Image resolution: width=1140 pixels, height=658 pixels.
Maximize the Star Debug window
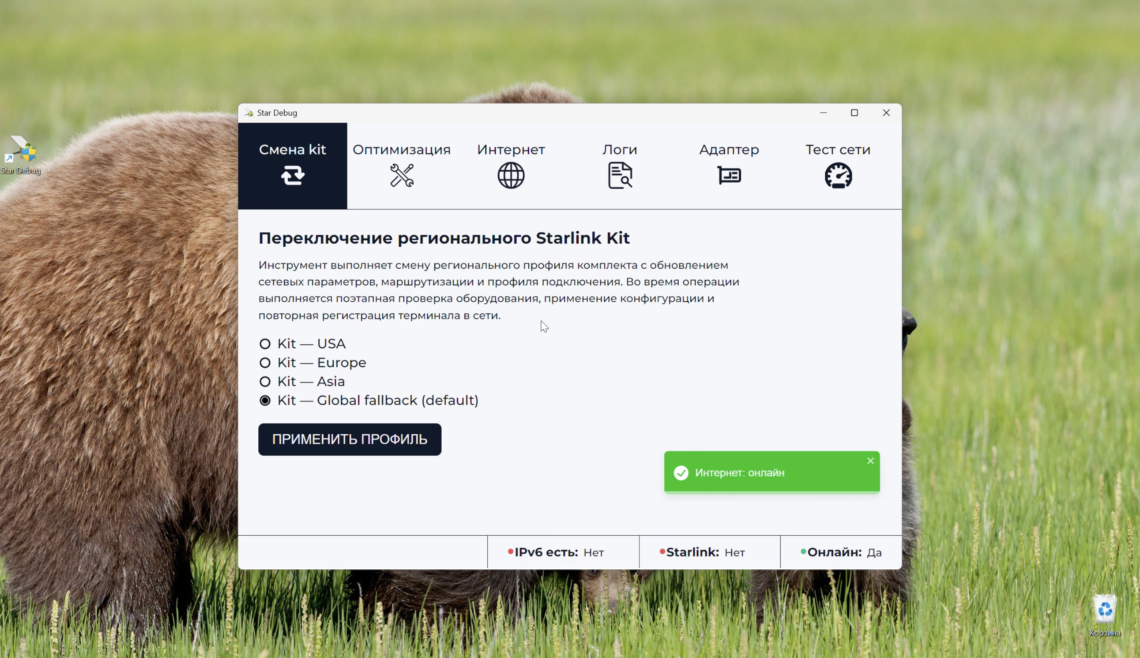coord(854,113)
